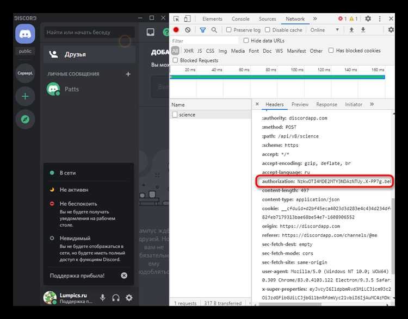Click the network Filter input field
Screen dimensions: 408x319
click(204, 41)
